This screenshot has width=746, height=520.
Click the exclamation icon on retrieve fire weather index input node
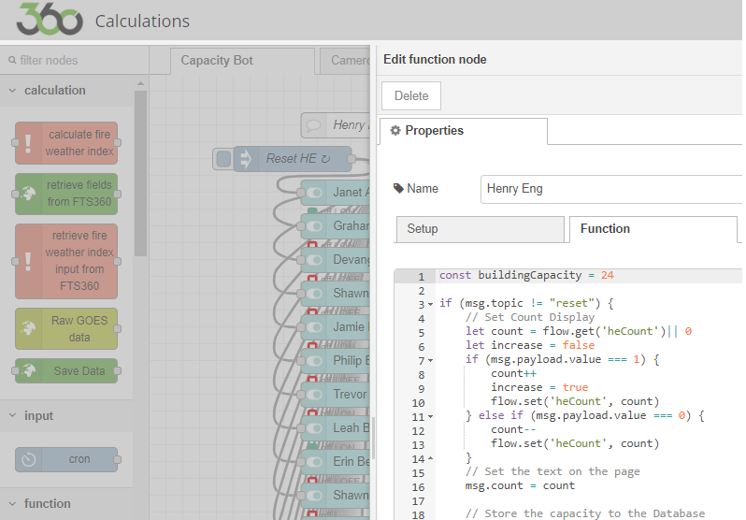coord(28,261)
